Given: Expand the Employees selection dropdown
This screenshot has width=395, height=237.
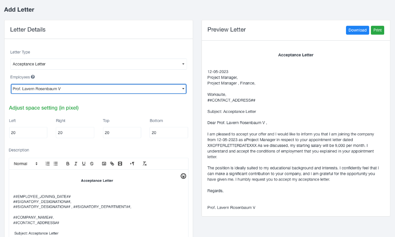Looking at the screenshot, I should 98,89.
